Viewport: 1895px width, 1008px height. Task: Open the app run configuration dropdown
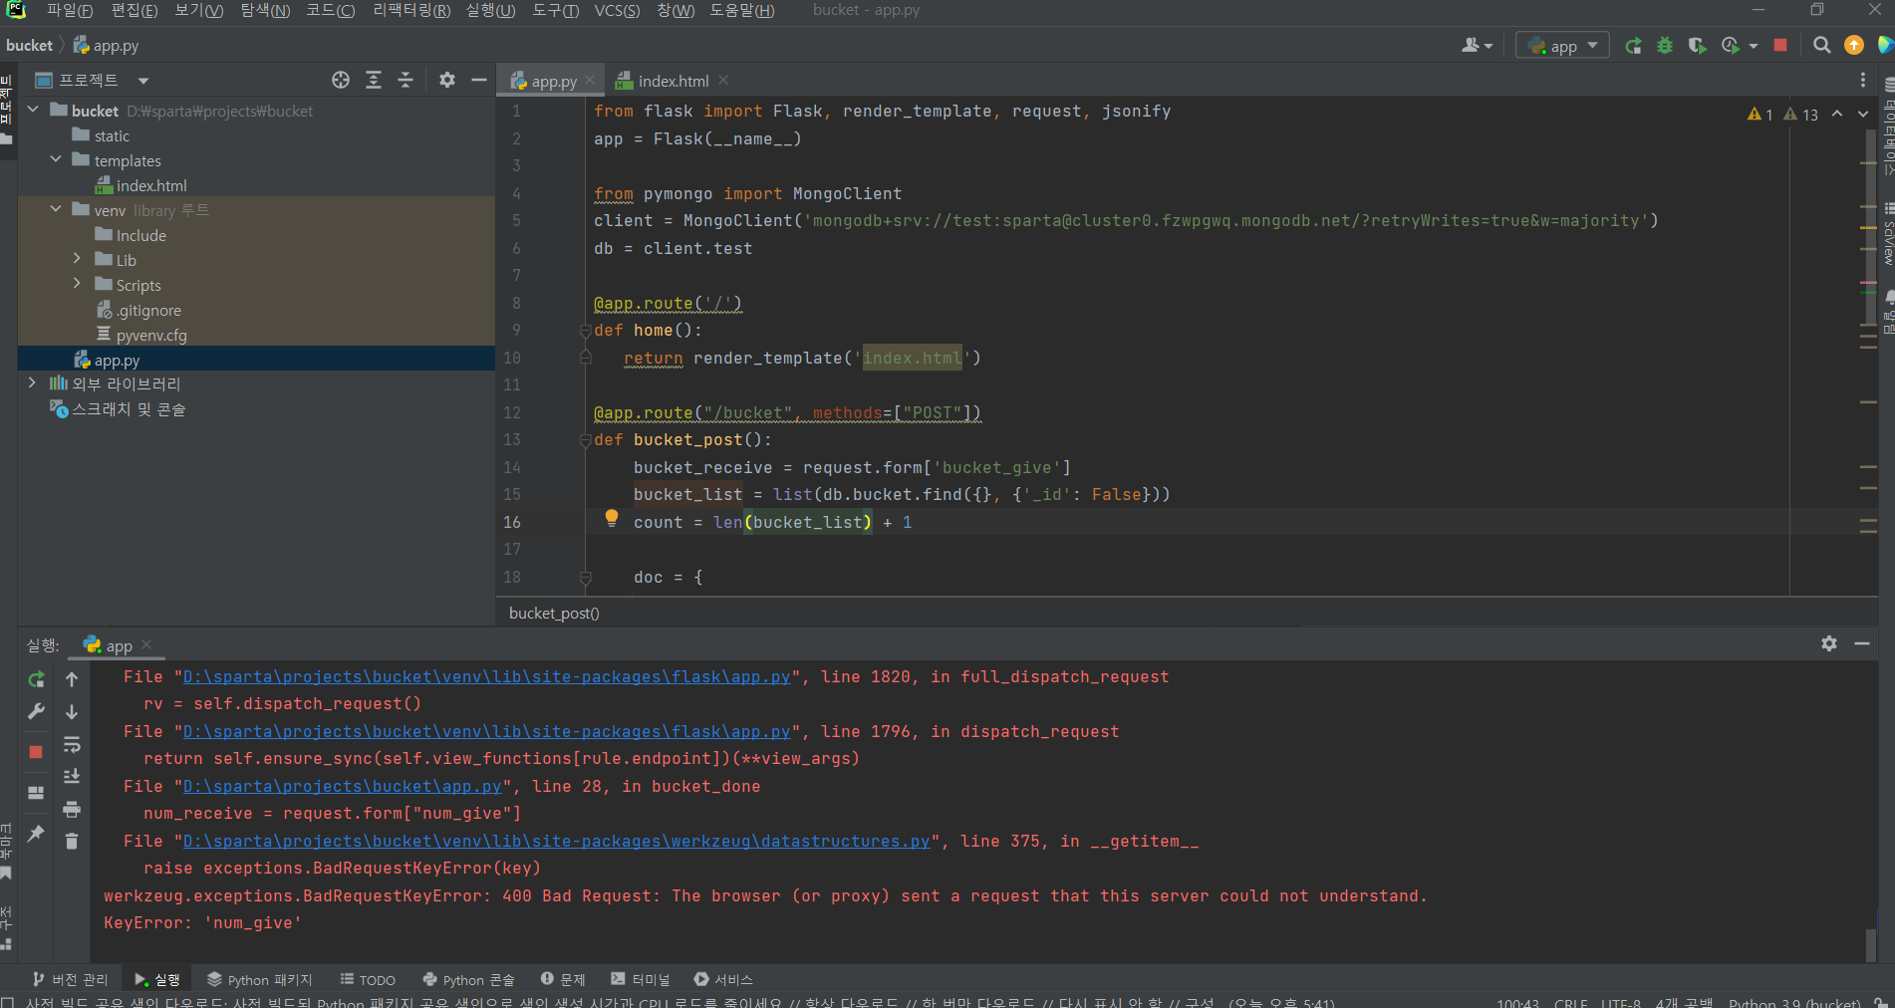click(1562, 46)
